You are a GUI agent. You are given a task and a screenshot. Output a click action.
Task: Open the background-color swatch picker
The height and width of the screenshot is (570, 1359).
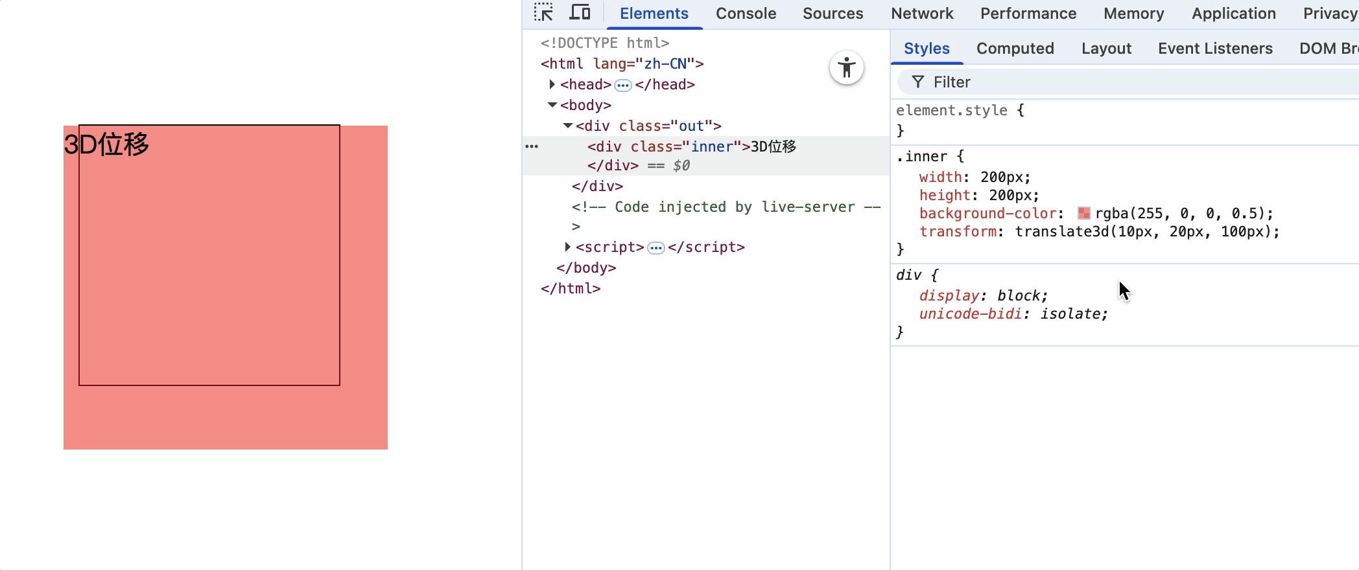[1083, 213]
